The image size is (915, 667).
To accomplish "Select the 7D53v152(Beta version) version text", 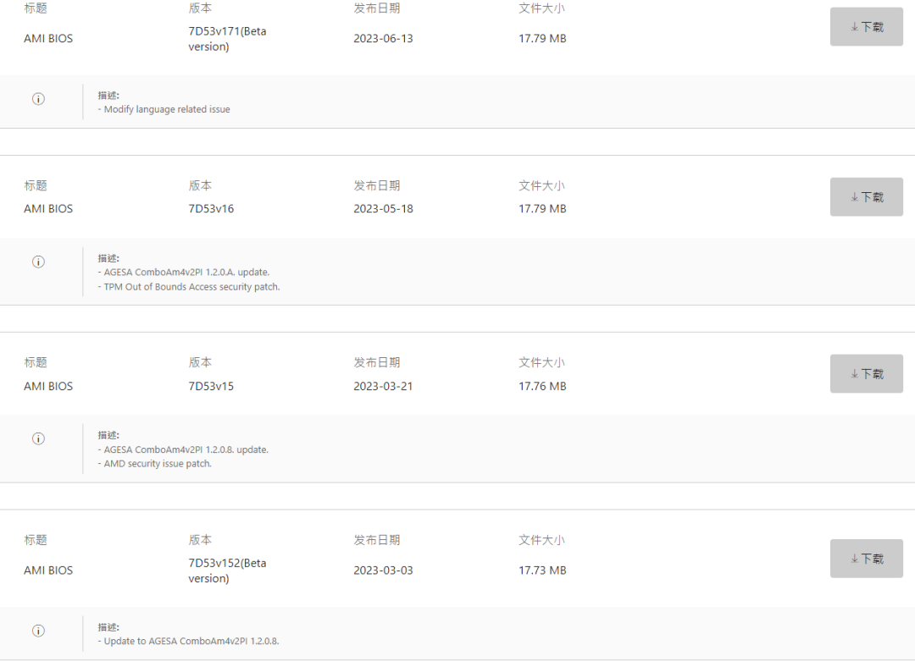I will 227,571.
